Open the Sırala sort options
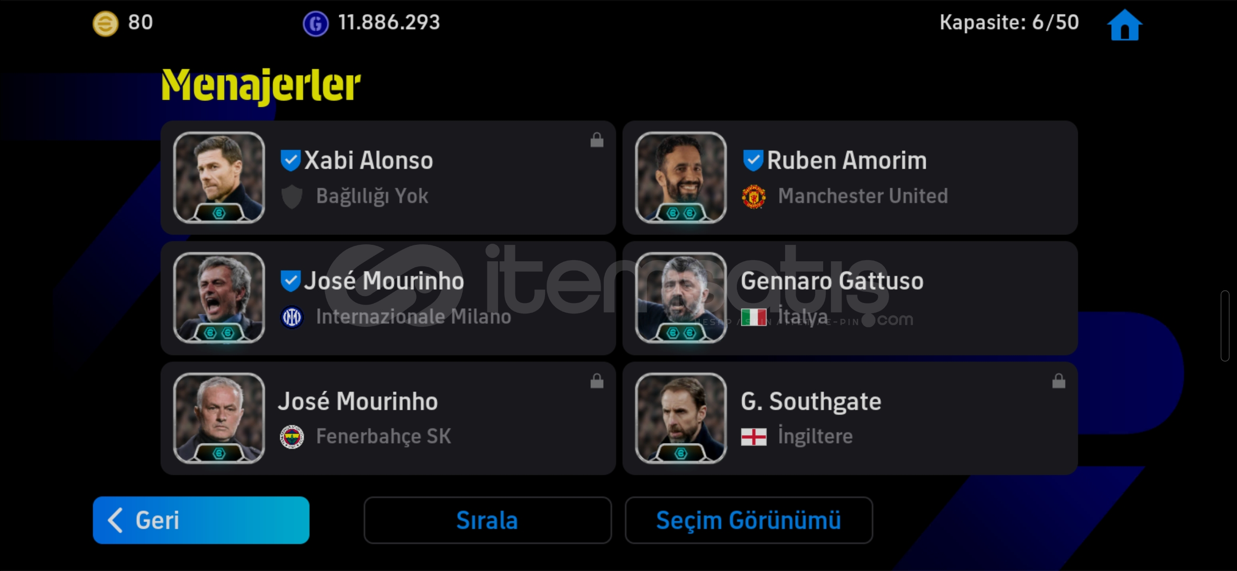 [x=487, y=520]
